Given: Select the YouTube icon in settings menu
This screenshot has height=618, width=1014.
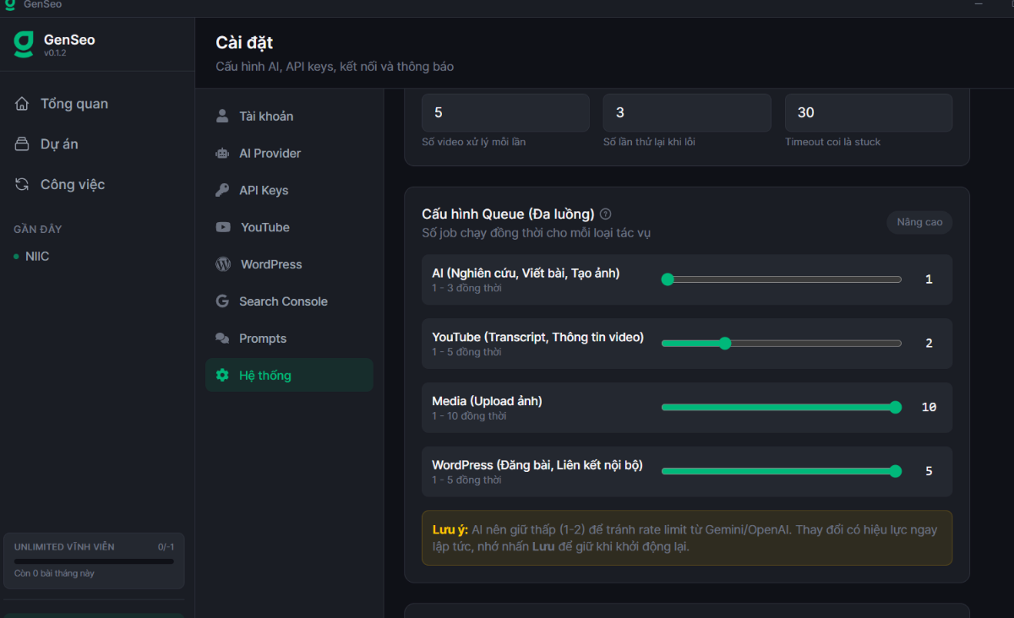Looking at the screenshot, I should click(221, 227).
